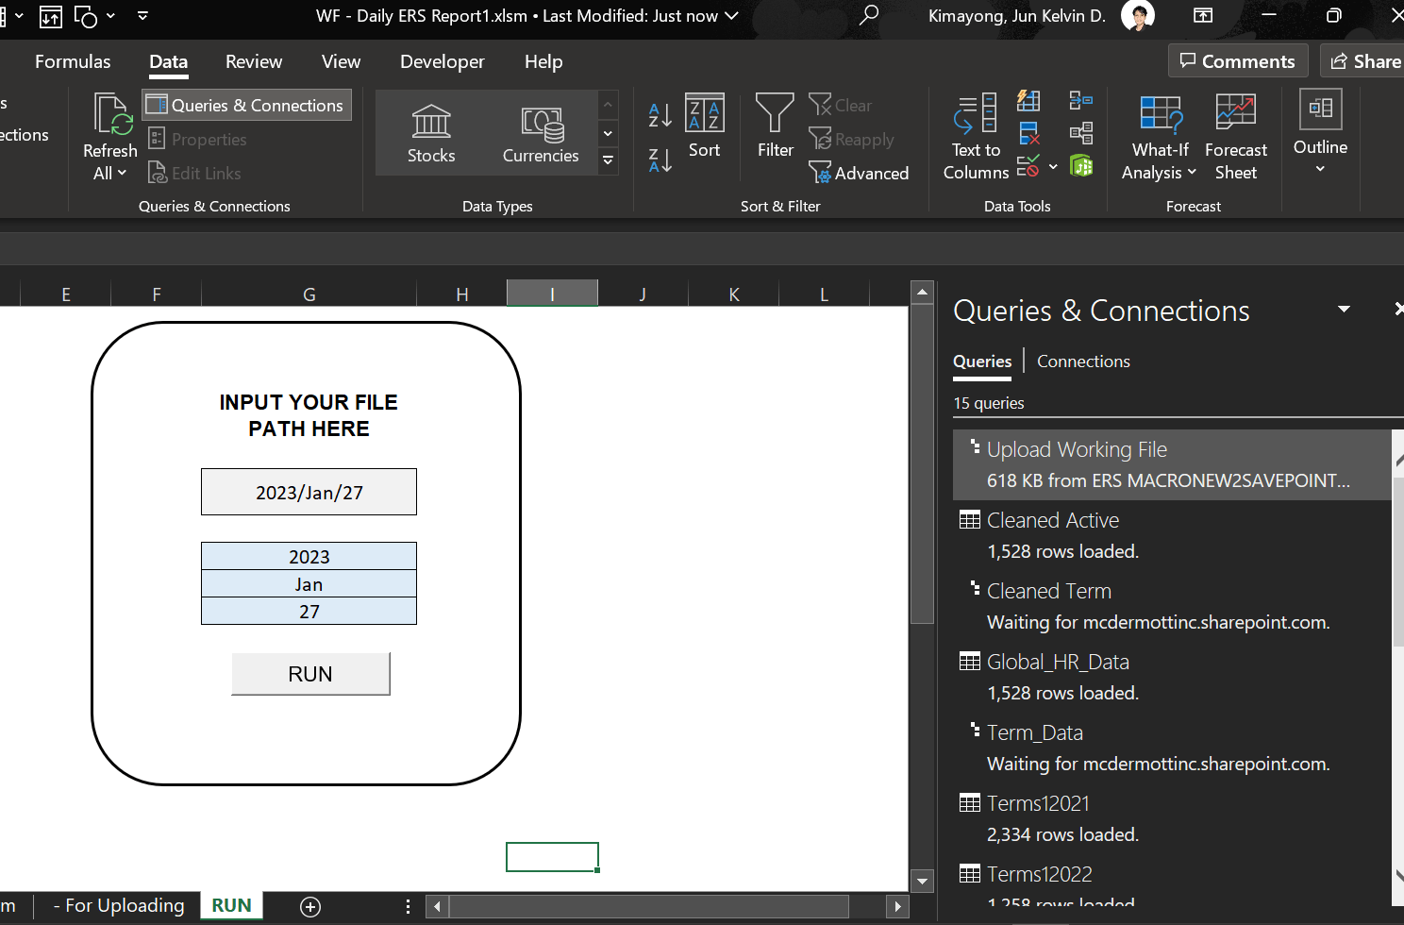The width and height of the screenshot is (1404, 925).
Task: Open the file name dropdown arrow in the title bar
Action: (731, 16)
